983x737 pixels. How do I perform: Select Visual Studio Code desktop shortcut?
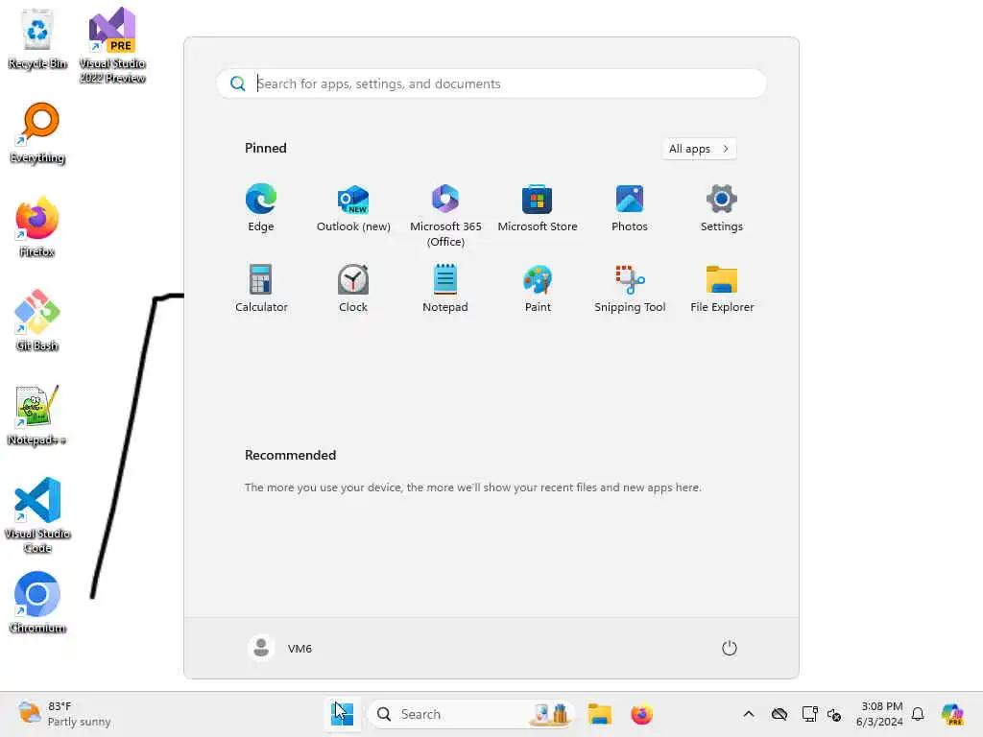click(37, 515)
